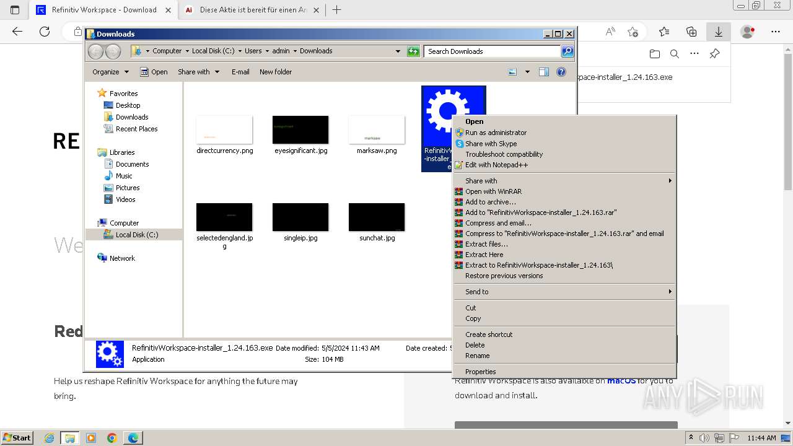793x446 pixels.
Task: Open Windows Media Player taskbar icon
Action: pyautogui.click(x=91, y=438)
